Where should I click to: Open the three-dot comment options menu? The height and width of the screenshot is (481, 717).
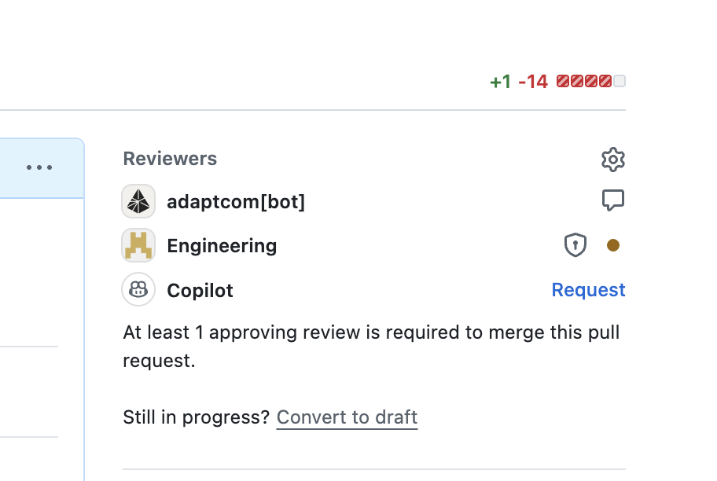point(39,167)
